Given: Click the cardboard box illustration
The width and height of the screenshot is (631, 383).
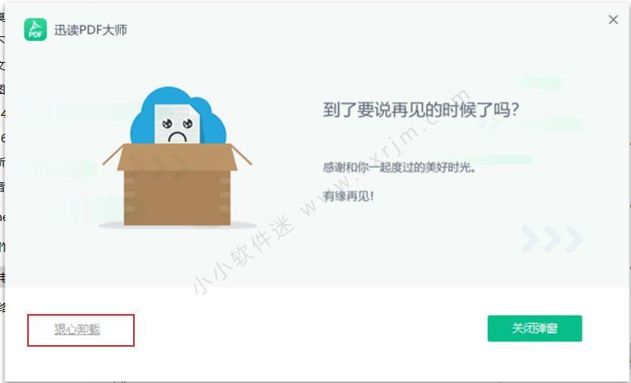Looking at the screenshot, I should point(177,185).
